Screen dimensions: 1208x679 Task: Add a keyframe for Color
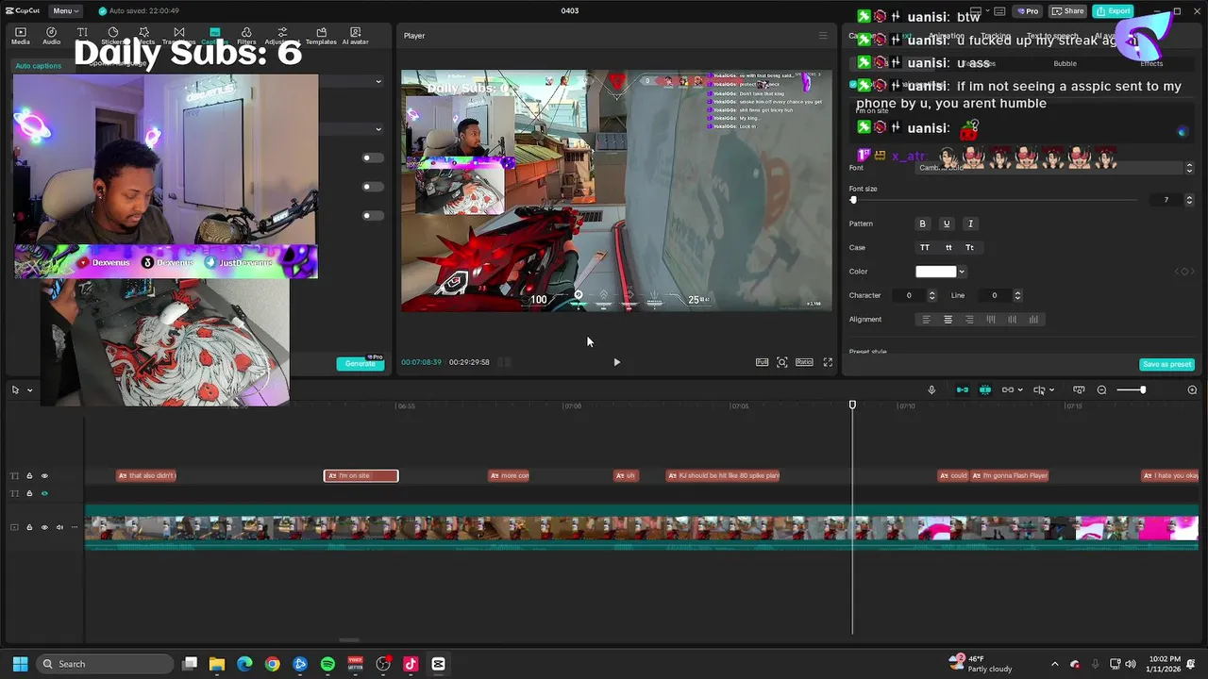[1183, 272]
